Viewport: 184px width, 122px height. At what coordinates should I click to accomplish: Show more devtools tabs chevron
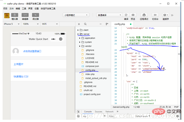[x=117, y=111]
